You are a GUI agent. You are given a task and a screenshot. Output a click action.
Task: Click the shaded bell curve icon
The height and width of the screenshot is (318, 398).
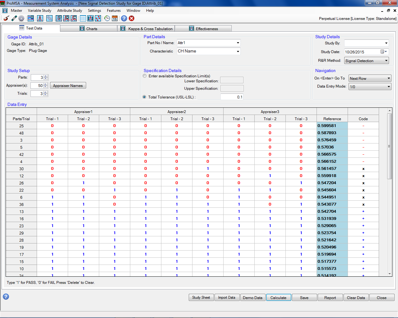[90, 18]
